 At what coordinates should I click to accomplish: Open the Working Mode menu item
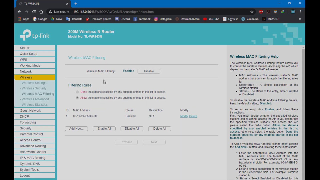tap(35, 66)
